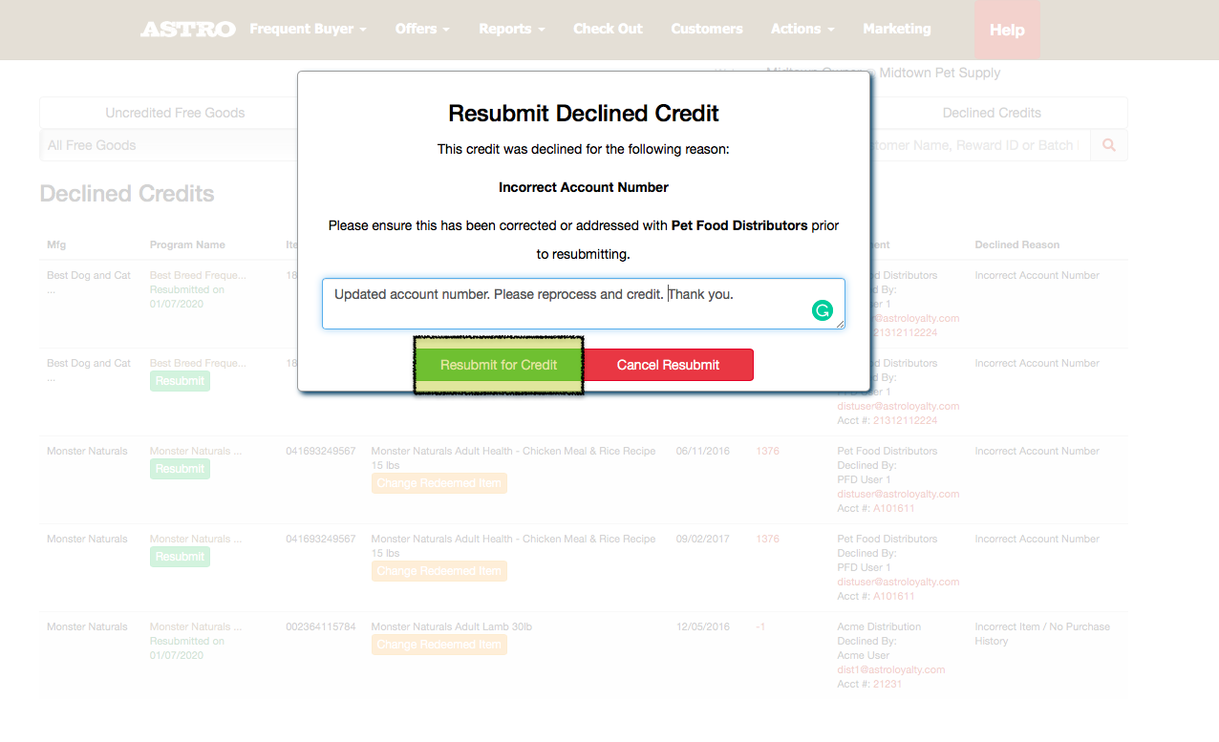Open Best Breed Freque... link in first row
Screen dimensions: 1219x742
pos(198,275)
